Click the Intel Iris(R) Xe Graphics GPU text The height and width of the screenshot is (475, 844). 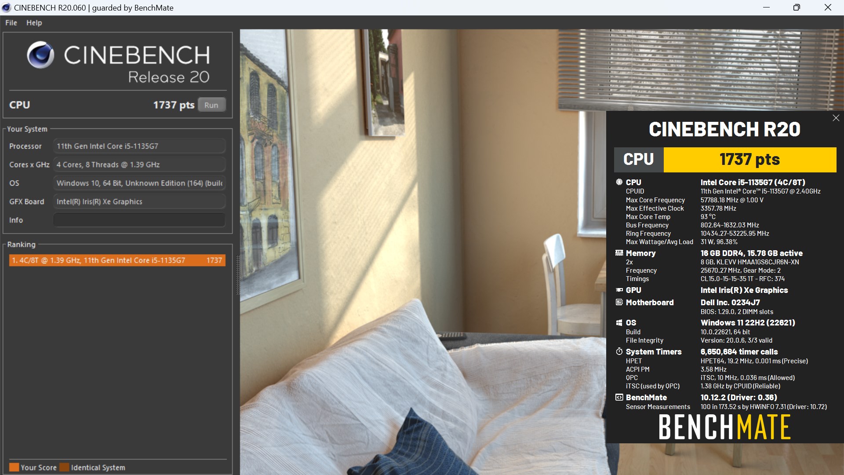click(x=744, y=290)
